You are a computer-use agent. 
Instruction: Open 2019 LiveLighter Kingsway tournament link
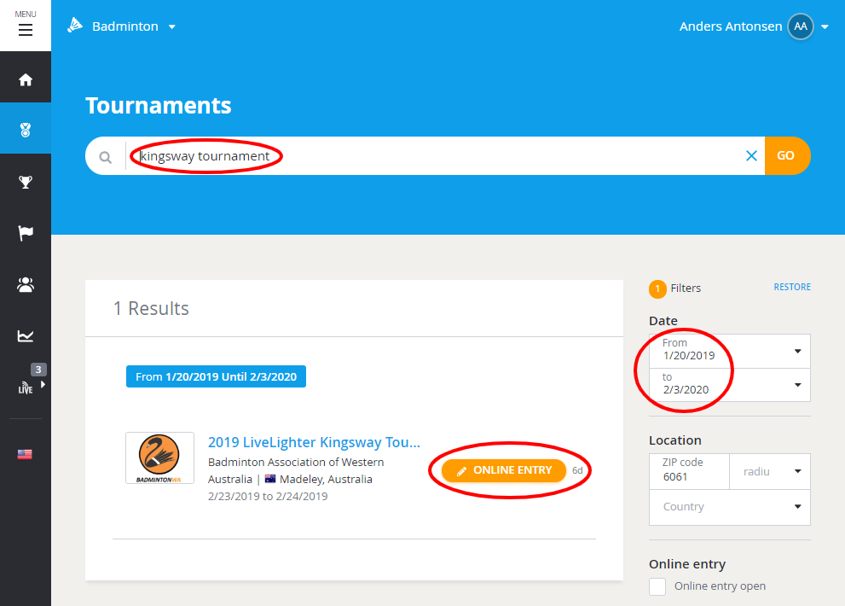pyautogui.click(x=314, y=442)
